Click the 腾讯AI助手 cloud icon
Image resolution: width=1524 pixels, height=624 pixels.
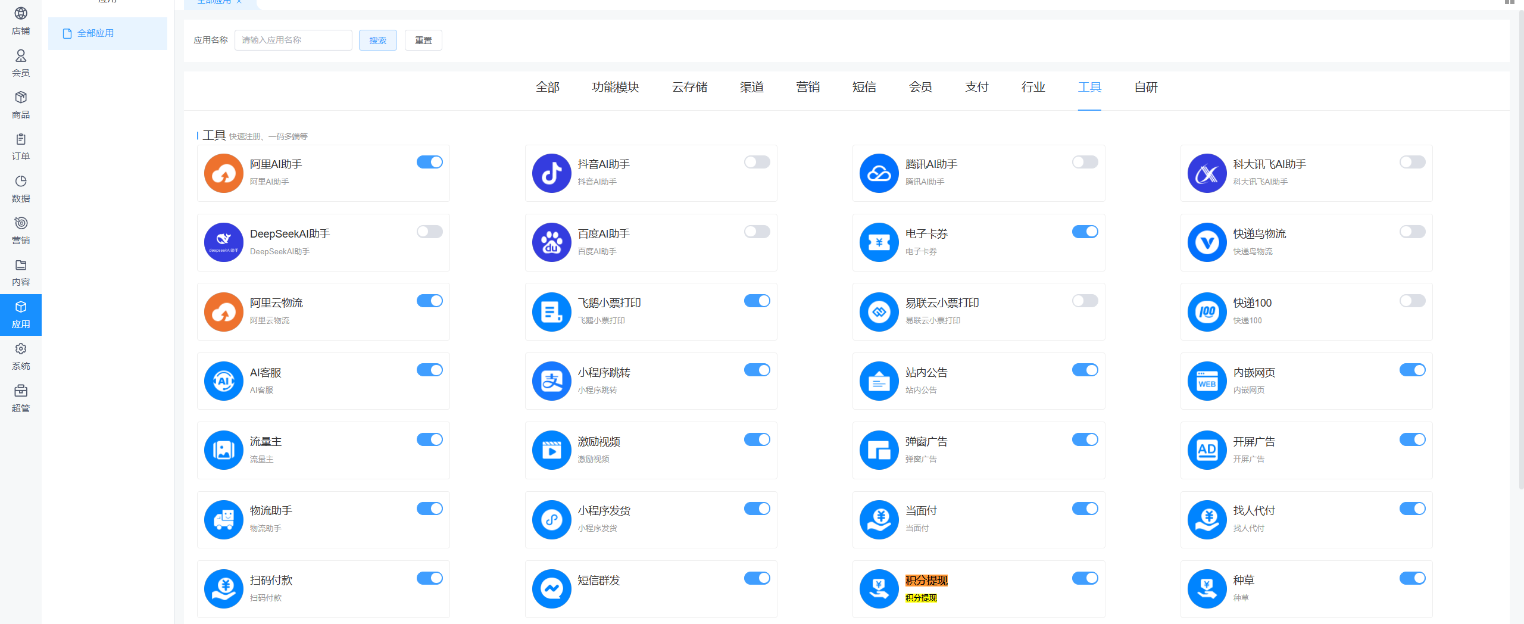tap(879, 173)
